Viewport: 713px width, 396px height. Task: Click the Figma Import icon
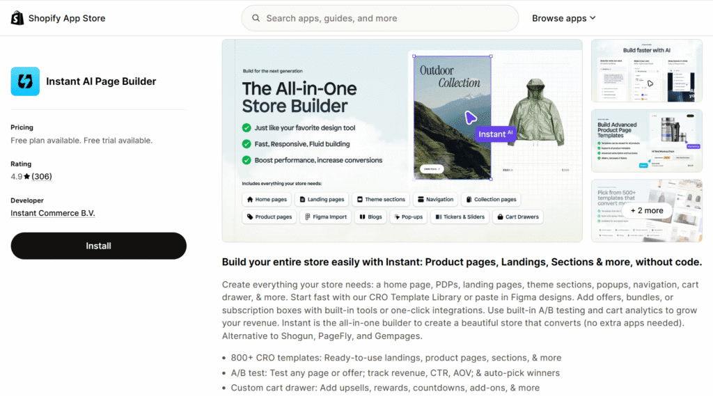307,217
